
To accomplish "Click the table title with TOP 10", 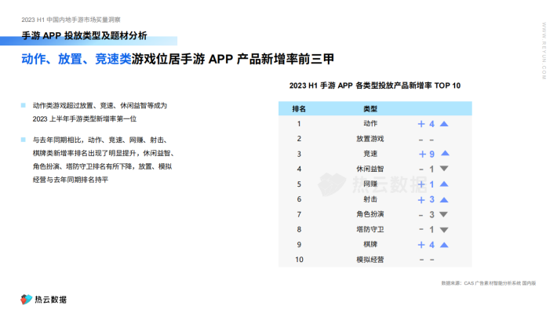I will [375, 86].
